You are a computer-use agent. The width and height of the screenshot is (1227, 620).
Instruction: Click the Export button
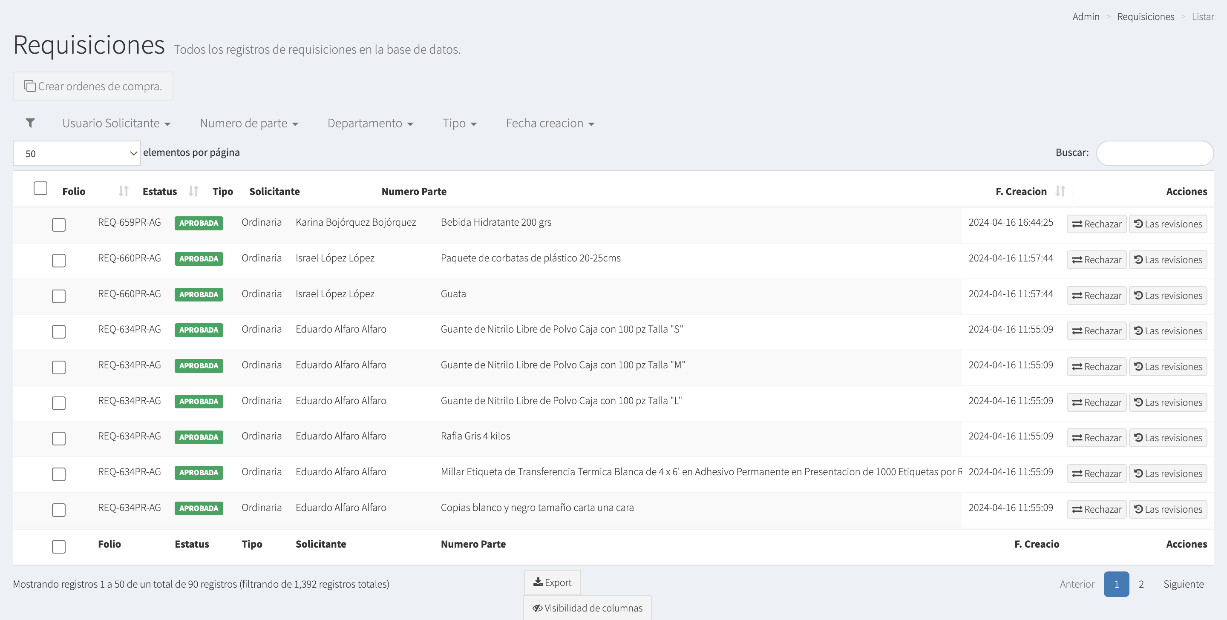tap(552, 583)
